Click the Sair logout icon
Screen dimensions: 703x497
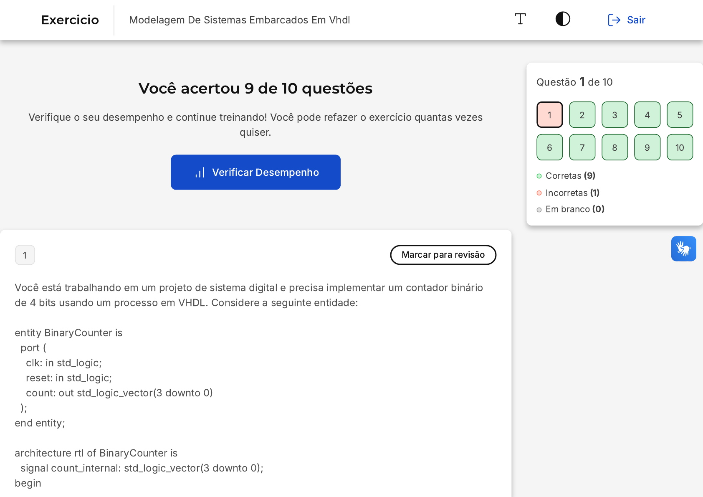pos(614,20)
